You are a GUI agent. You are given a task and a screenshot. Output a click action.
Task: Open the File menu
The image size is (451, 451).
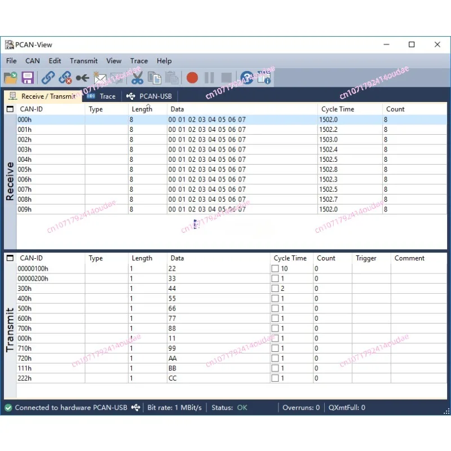click(x=11, y=61)
